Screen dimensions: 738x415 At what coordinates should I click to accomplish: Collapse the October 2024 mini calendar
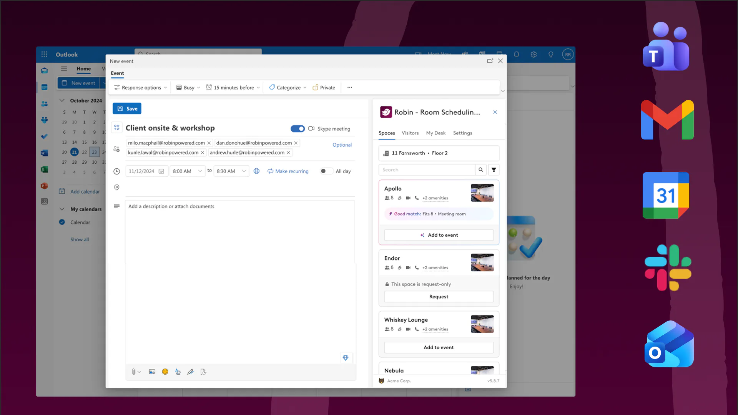(61, 100)
